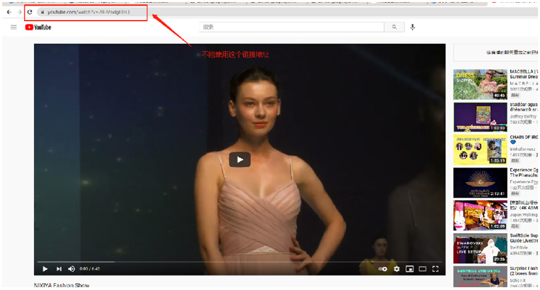Viewport: 540px width, 290px height.
Task: Click the video progress bar
Action: [239, 262]
